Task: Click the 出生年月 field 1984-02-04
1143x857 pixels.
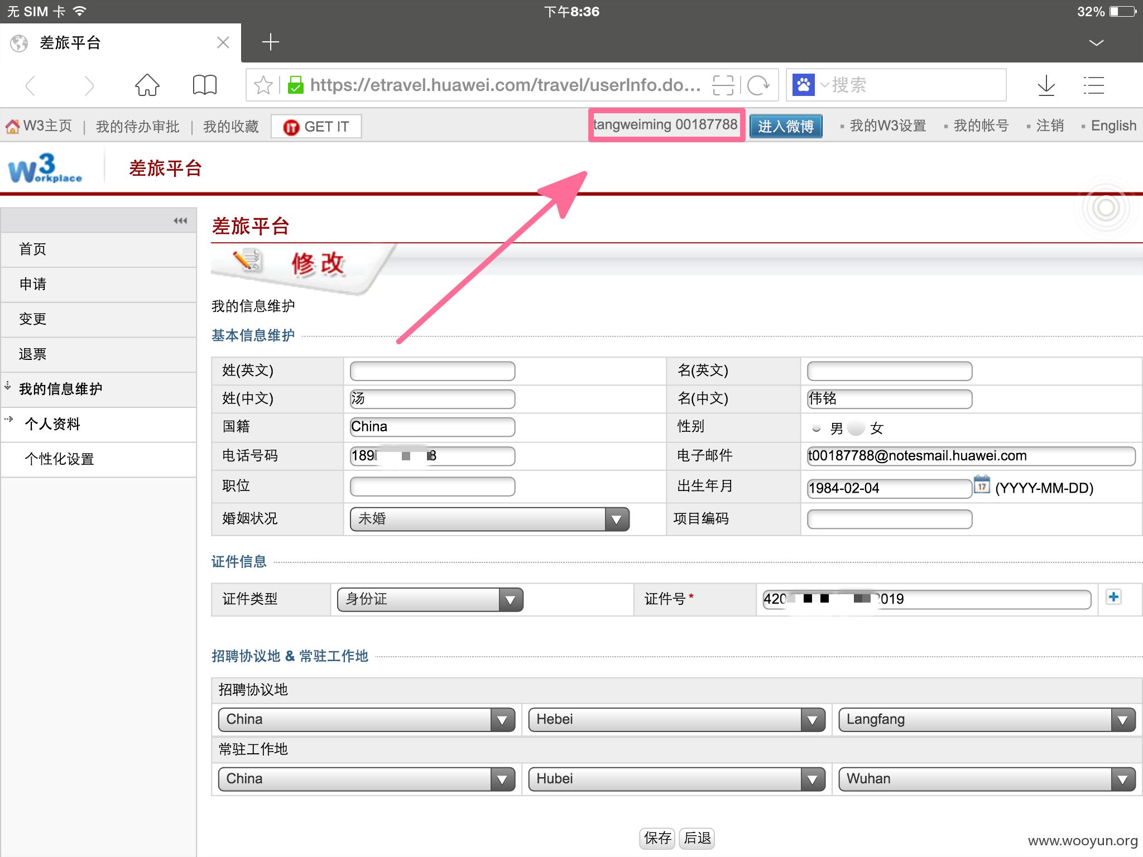Action: (890, 488)
